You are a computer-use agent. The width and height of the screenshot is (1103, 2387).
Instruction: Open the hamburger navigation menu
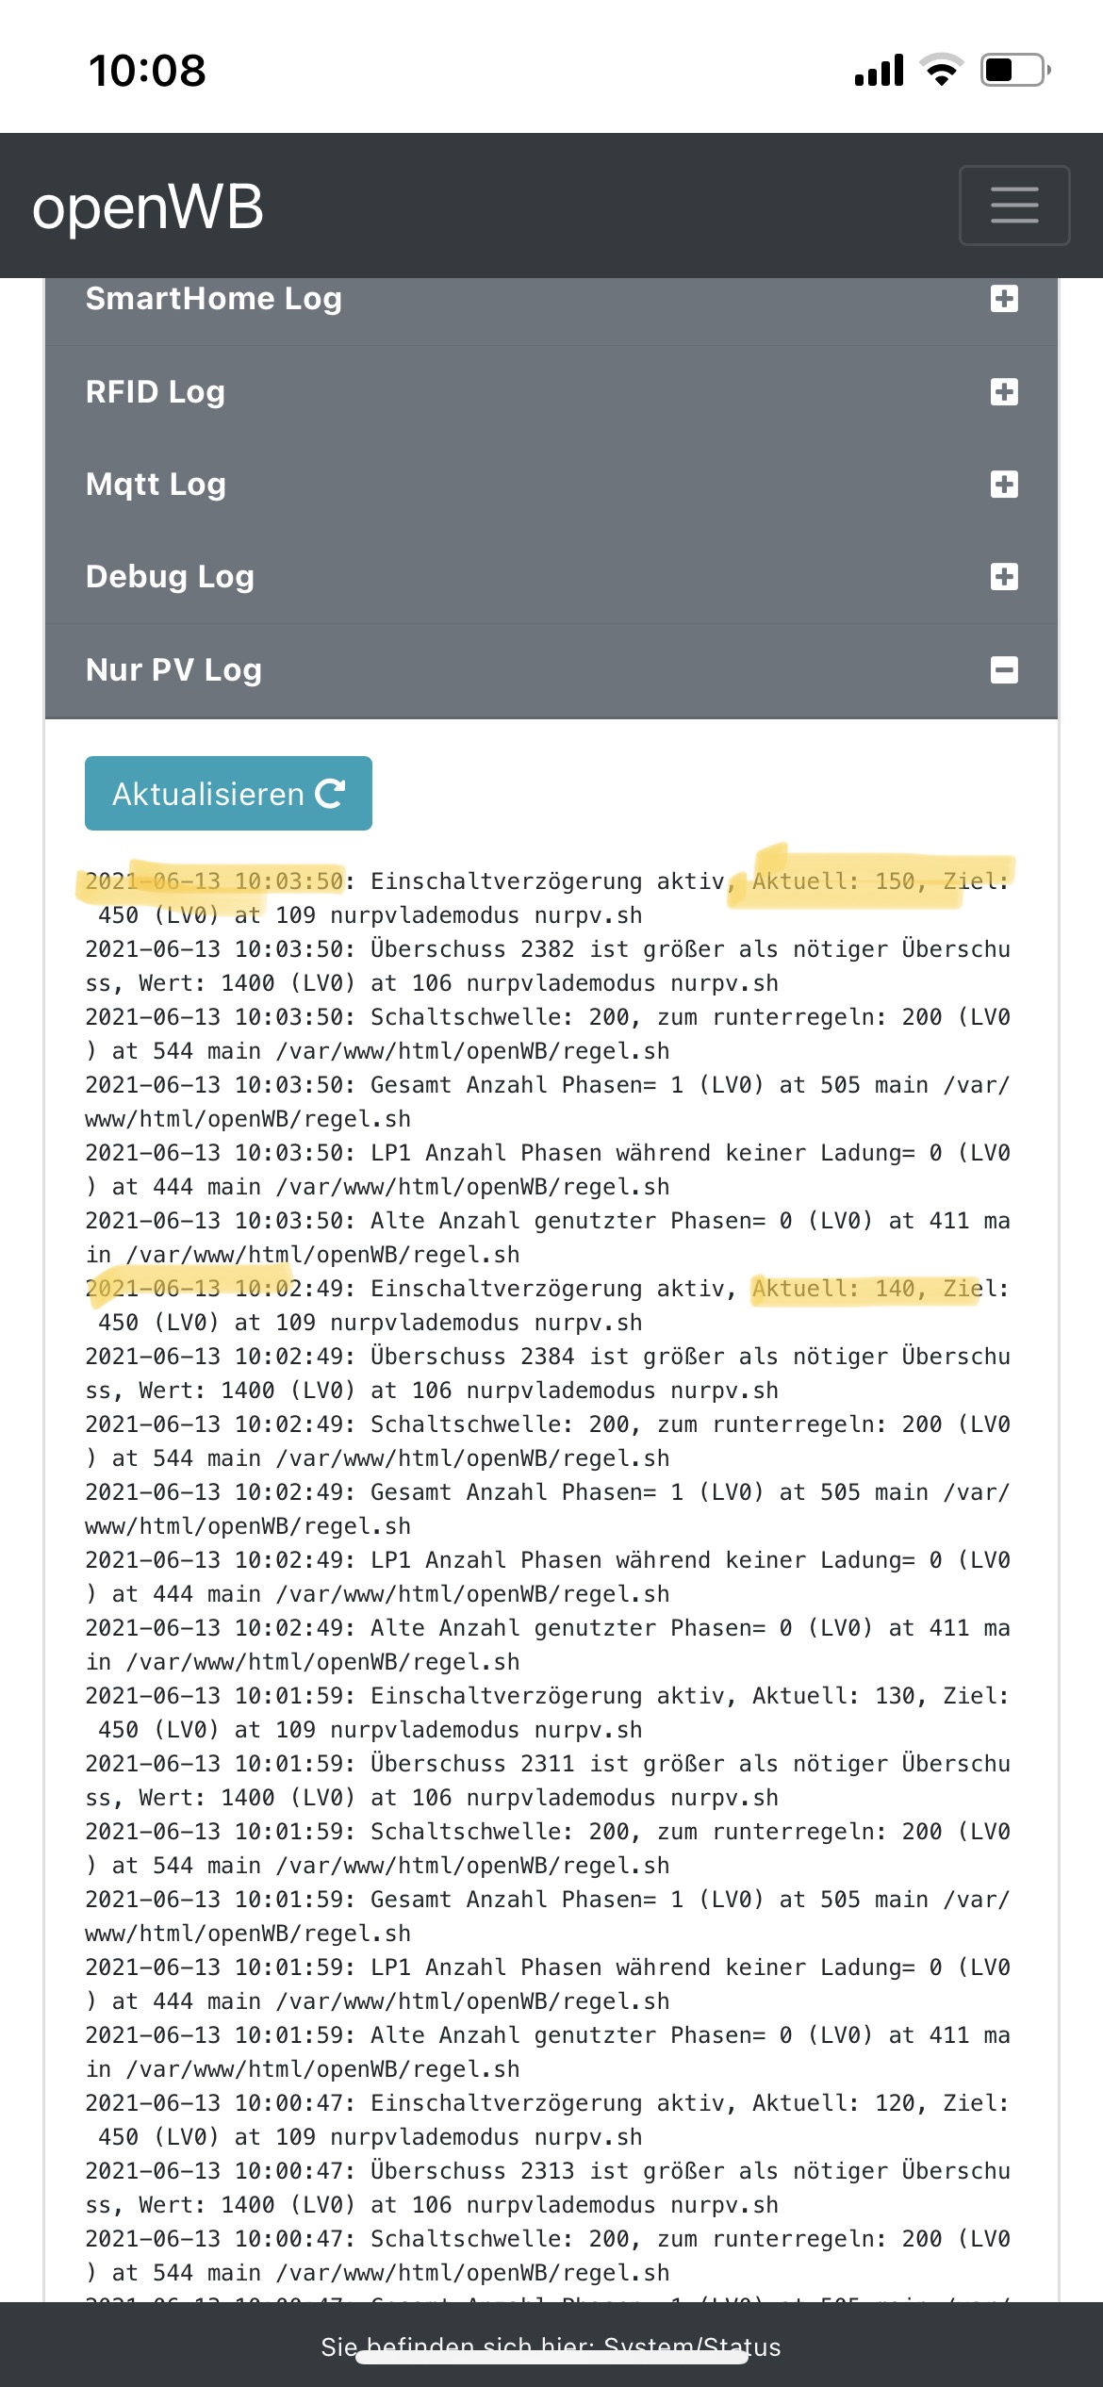coord(1014,206)
